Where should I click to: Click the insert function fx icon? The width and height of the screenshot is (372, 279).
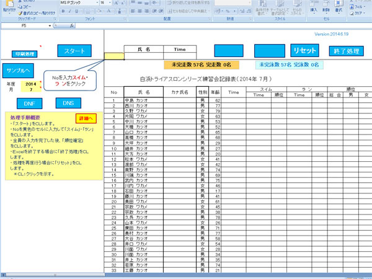(x=72, y=25)
